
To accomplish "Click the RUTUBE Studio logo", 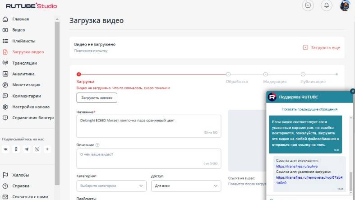I will [31, 6].
